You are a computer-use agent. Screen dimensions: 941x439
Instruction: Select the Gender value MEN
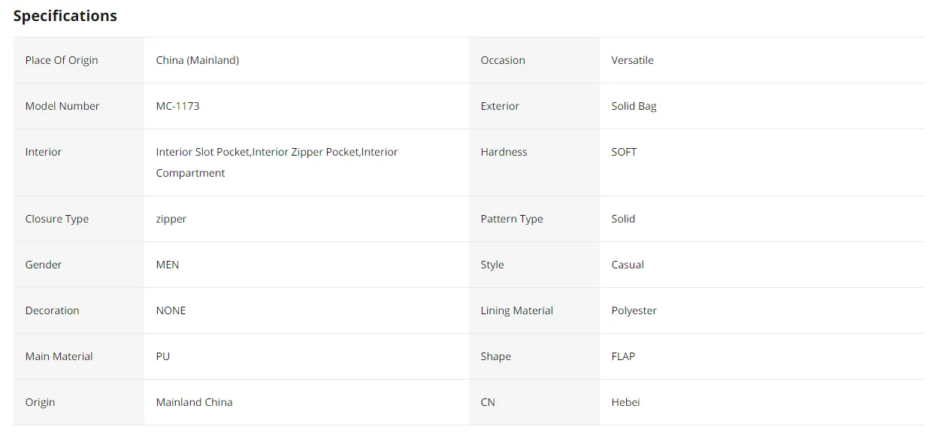pyautogui.click(x=168, y=265)
